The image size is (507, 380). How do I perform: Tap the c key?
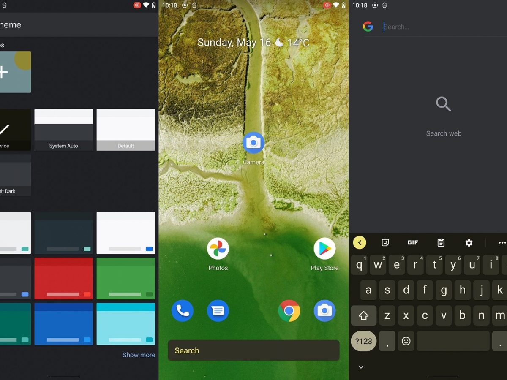425,315
